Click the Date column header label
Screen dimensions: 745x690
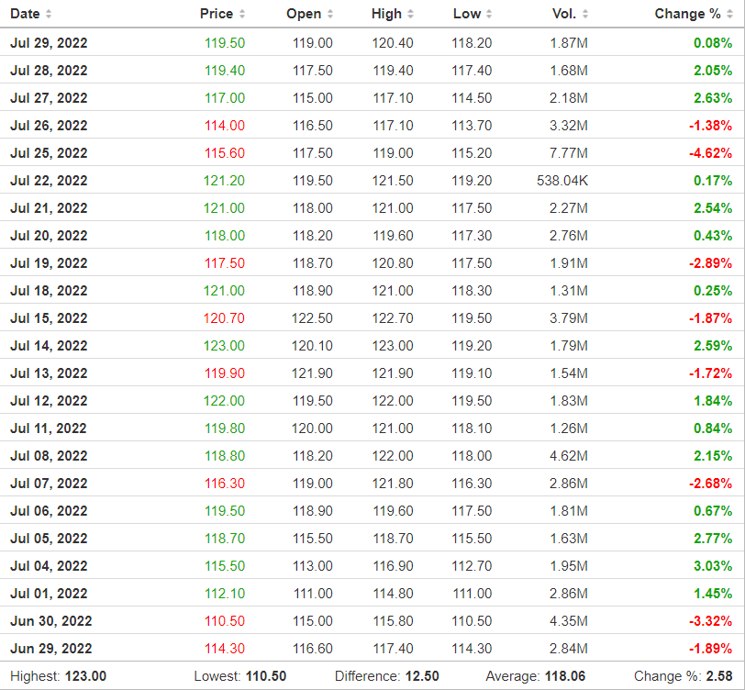[25, 14]
